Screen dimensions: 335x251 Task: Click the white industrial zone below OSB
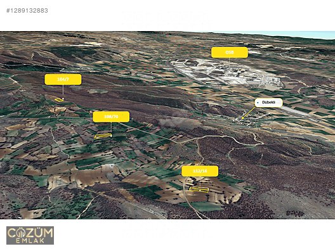[227, 72]
